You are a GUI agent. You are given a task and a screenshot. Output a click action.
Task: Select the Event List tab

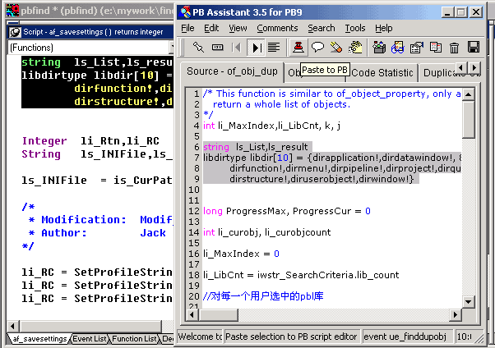pos(89,338)
